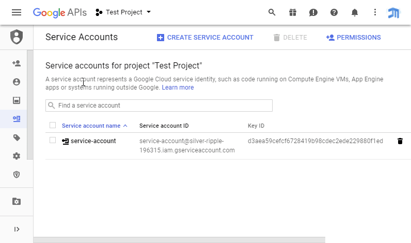Click the gift free trial icon

click(293, 12)
